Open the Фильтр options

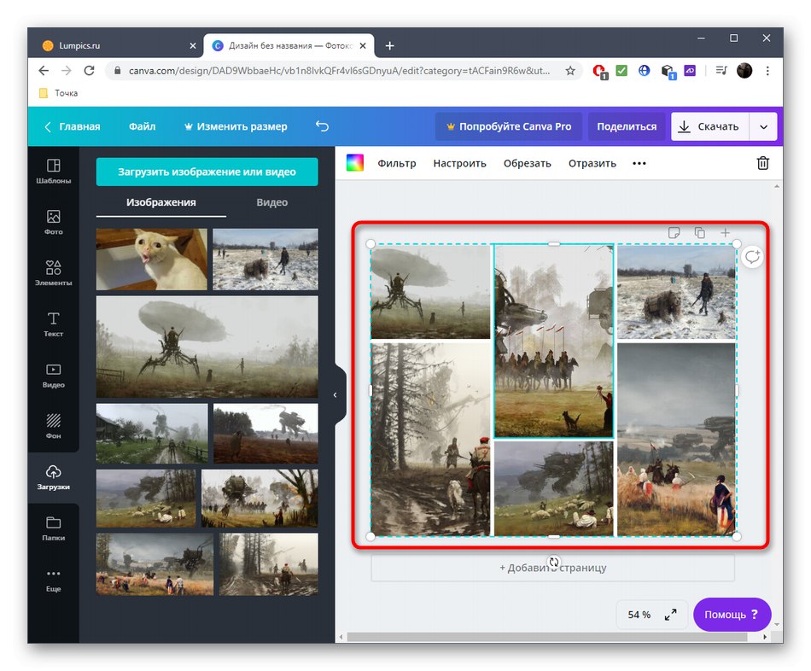(x=397, y=164)
